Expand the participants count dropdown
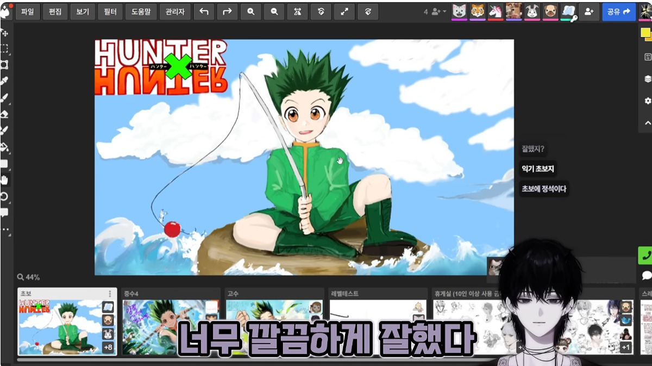Image resolution: width=652 pixels, height=366 pixels. (435, 11)
